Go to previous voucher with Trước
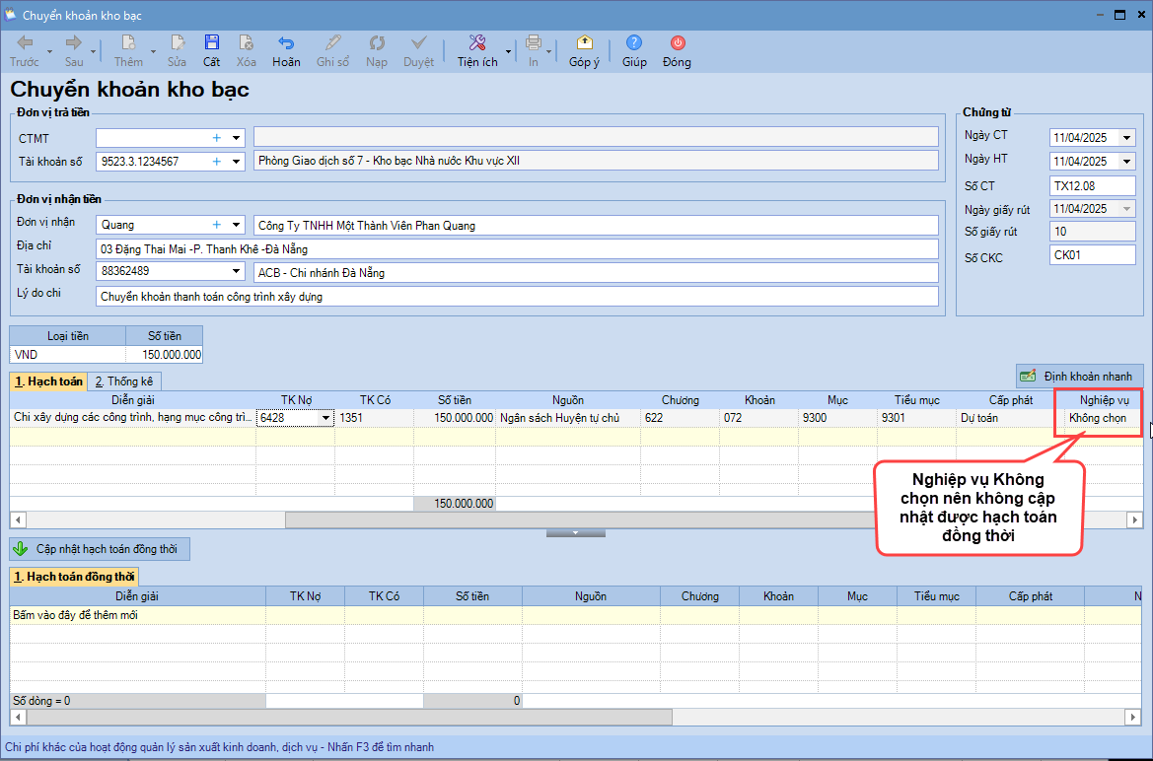Image resolution: width=1153 pixels, height=761 pixels. 25,51
